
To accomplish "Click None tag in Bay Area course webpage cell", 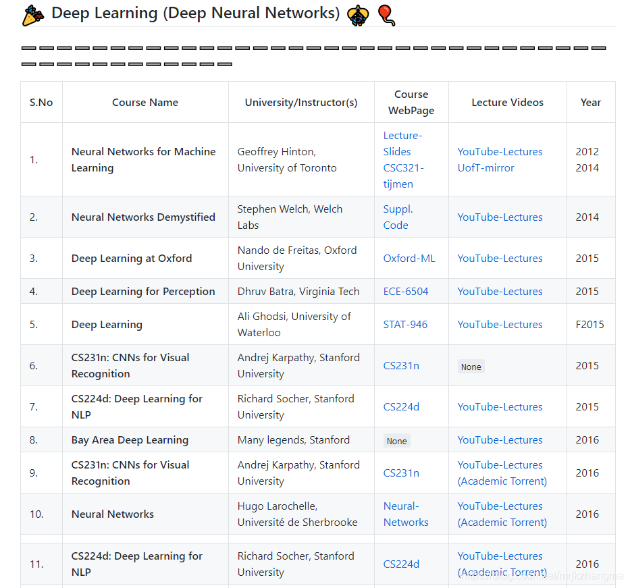I will coord(396,441).
